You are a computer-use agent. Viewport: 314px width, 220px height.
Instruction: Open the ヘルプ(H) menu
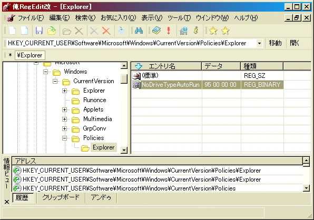[246, 18]
